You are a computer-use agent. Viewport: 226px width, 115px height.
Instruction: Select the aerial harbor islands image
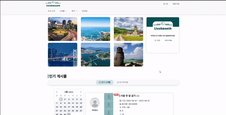pos(95,55)
